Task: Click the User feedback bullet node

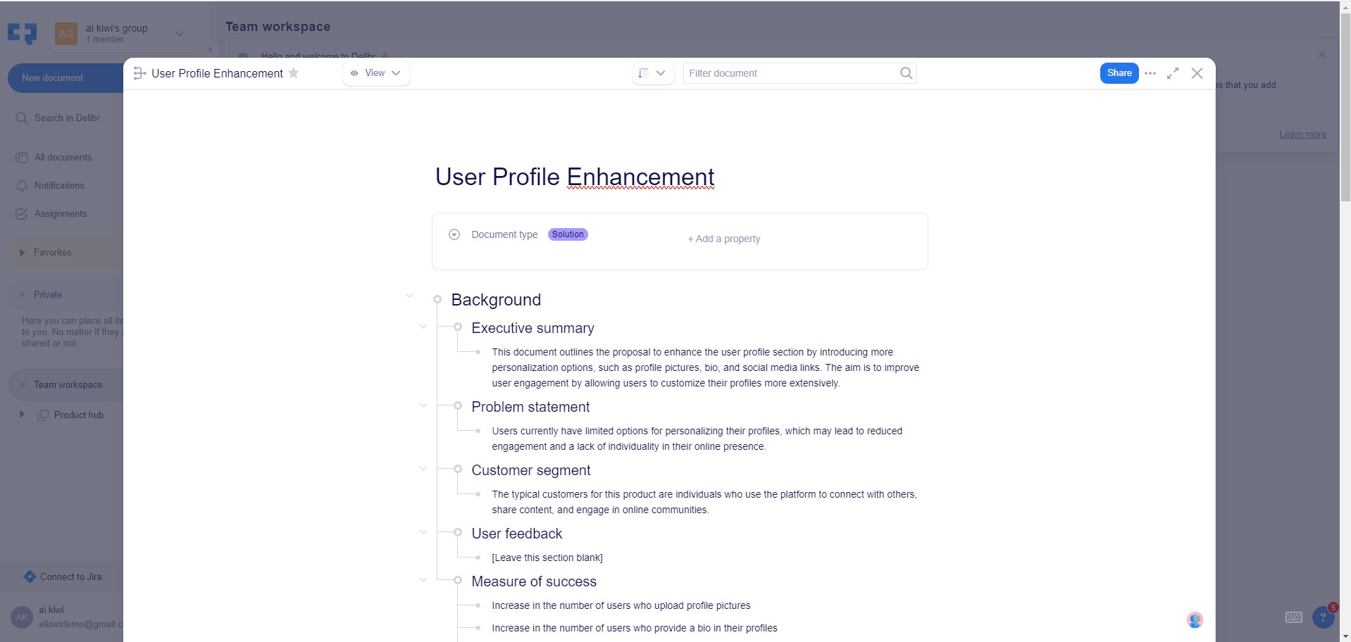Action: (458, 533)
